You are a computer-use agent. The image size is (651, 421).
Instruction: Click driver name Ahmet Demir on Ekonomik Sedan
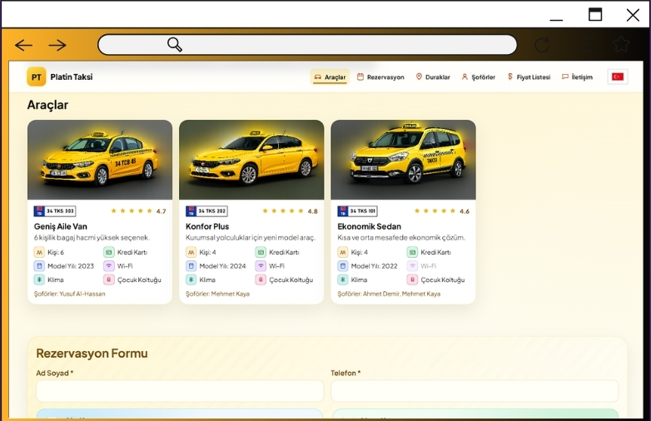click(x=380, y=294)
